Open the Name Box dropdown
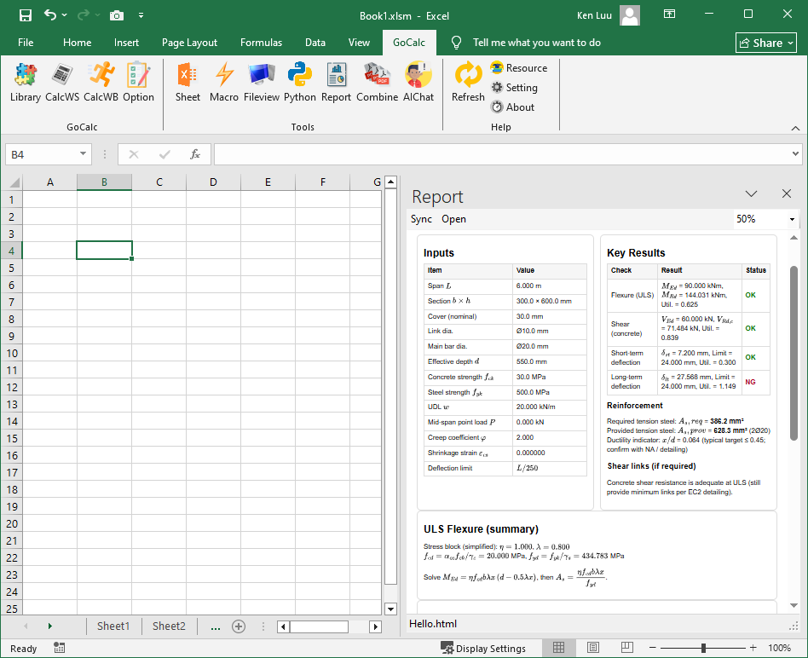The height and width of the screenshot is (658, 808). (83, 154)
